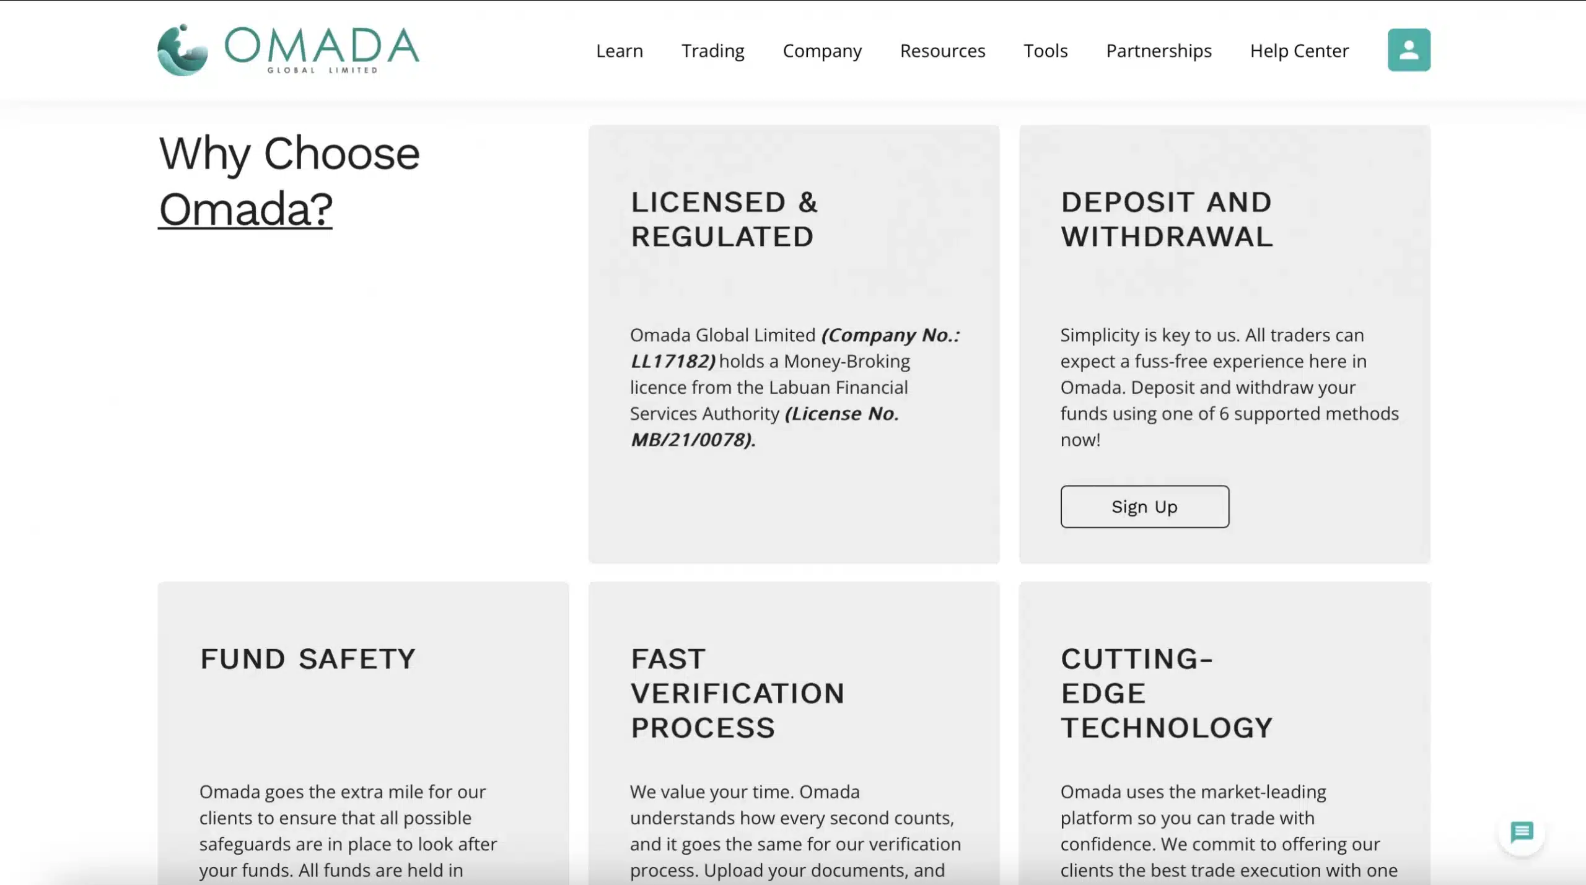This screenshot has width=1586, height=885.
Task: Open the Learn menu
Action: (620, 51)
